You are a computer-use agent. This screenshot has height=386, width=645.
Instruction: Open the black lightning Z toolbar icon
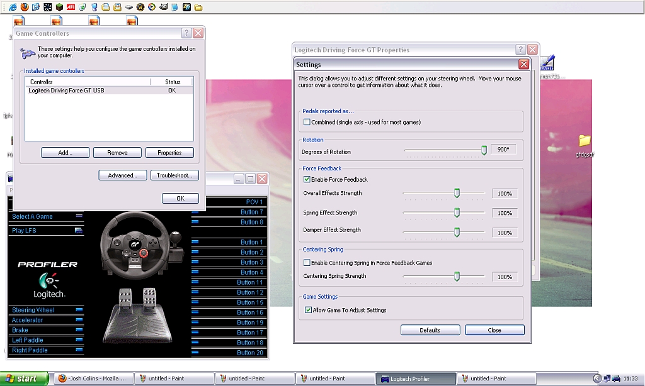coord(186,7)
